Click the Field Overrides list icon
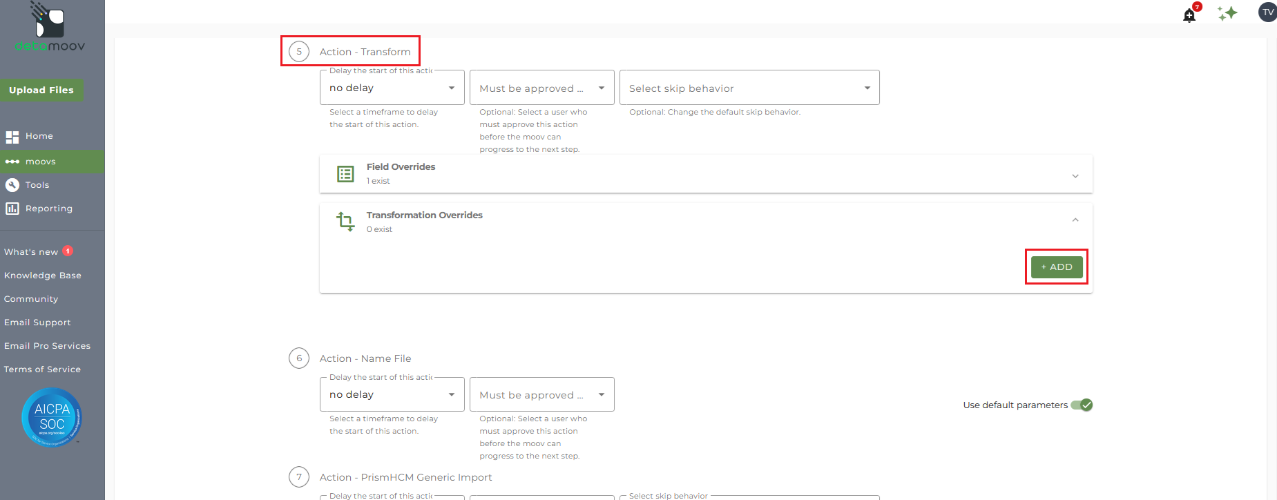The width and height of the screenshot is (1277, 500). click(345, 174)
